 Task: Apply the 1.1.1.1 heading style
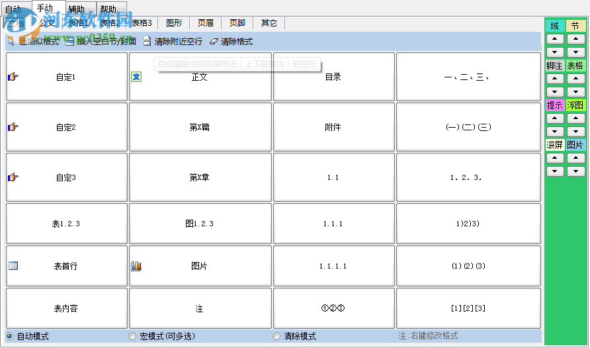[x=334, y=266]
